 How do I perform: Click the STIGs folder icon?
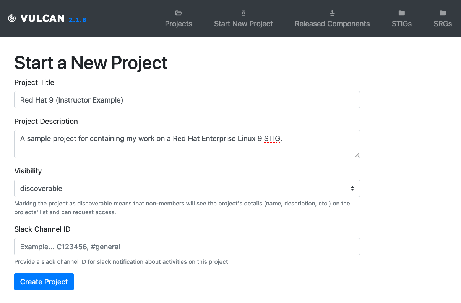(x=401, y=13)
